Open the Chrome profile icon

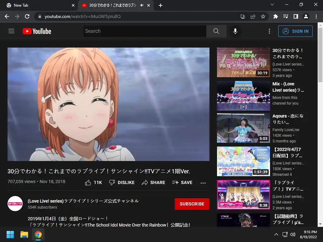coord(306,16)
